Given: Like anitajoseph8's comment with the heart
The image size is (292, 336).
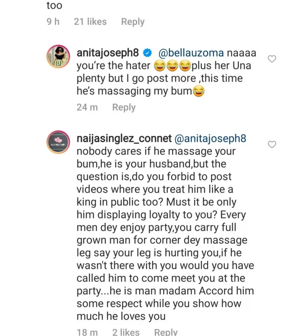Looking at the screenshot, I should tap(273, 59).
